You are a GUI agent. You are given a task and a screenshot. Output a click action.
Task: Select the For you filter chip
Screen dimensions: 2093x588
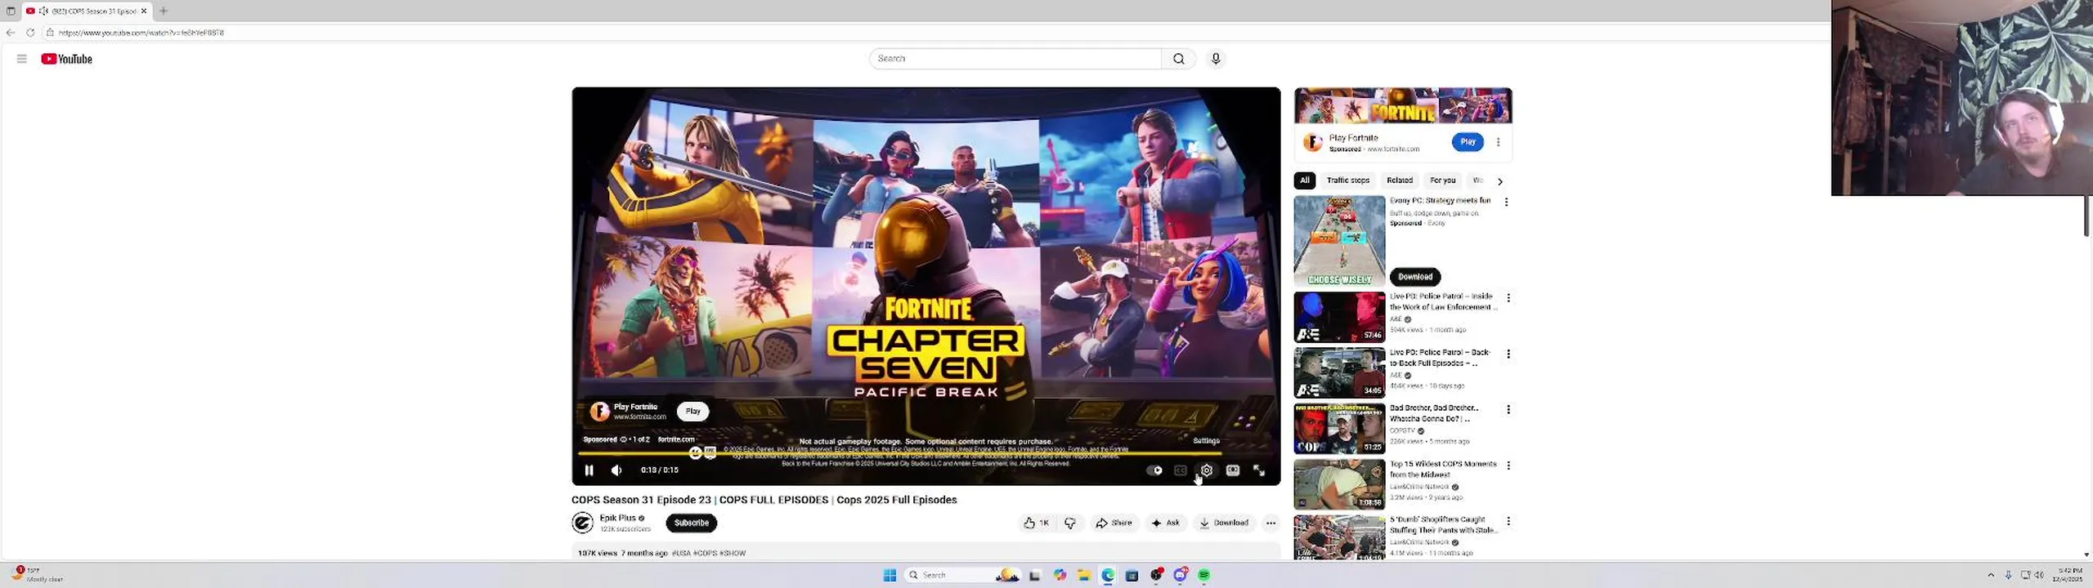click(x=1443, y=180)
